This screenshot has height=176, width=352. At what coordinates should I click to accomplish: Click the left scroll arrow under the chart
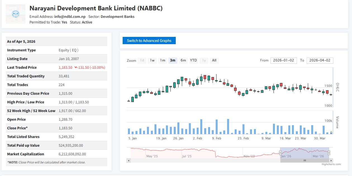click(129, 161)
